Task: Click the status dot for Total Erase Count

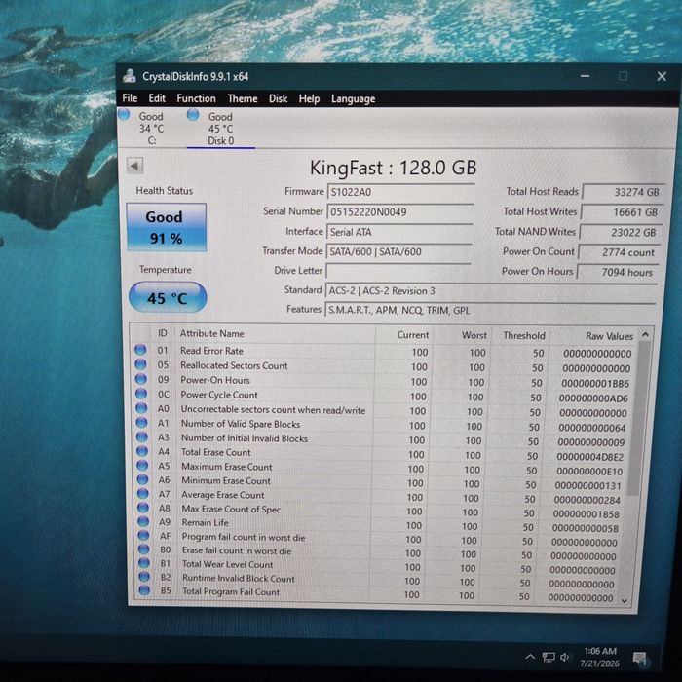Action: [x=142, y=451]
